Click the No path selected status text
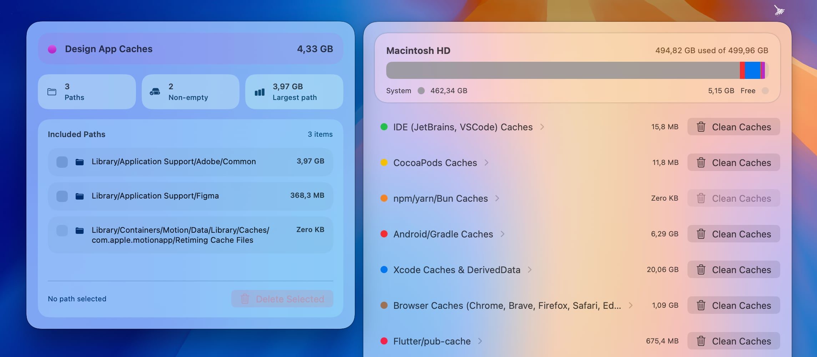Image resolution: width=817 pixels, height=357 pixels. (x=77, y=299)
